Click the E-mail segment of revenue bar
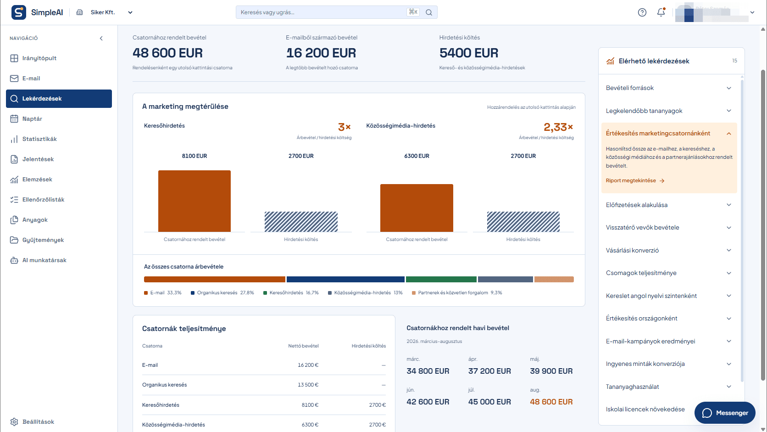 [x=215, y=279]
